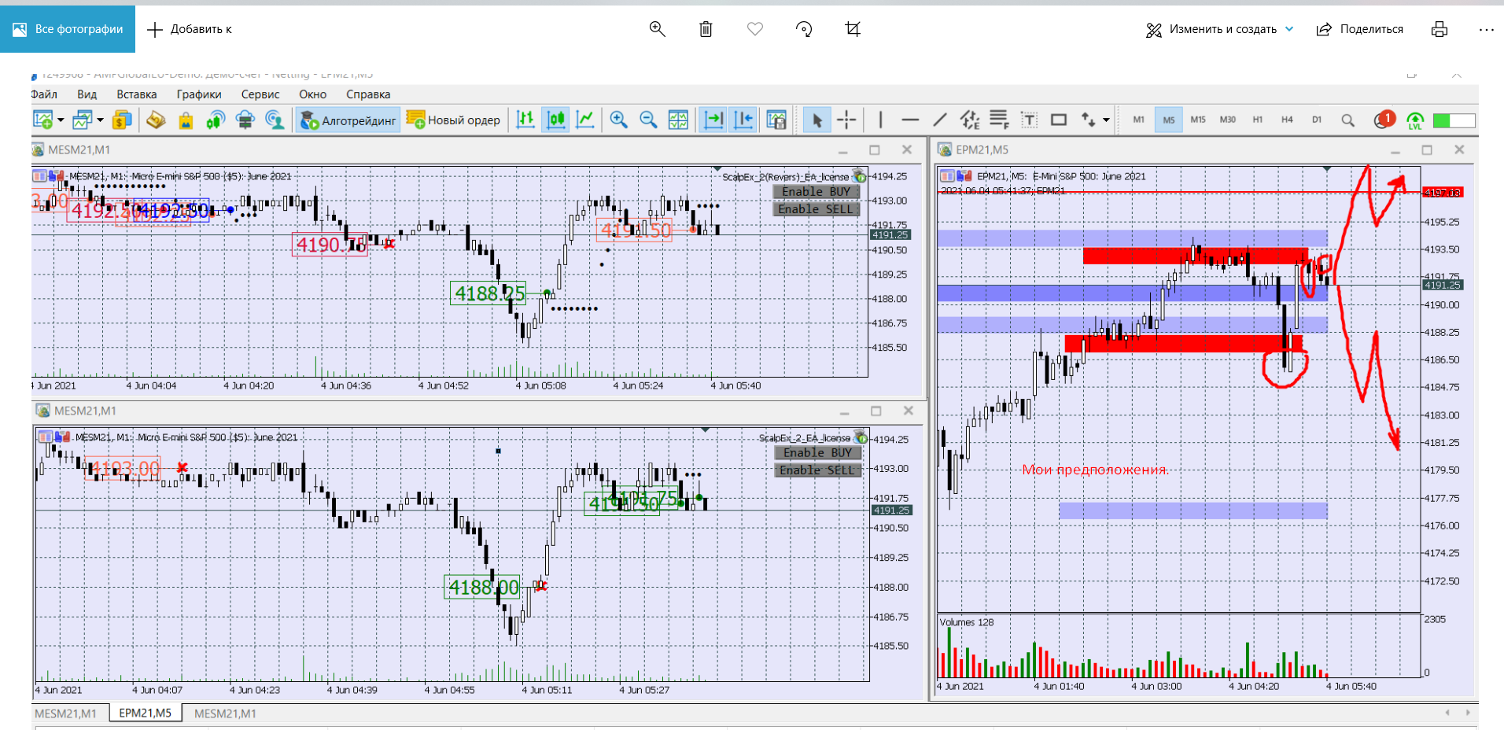Open the VPS cloud server icon

(245, 120)
